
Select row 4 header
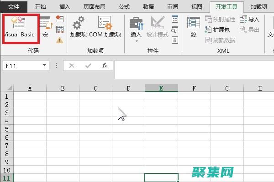tap(7, 121)
